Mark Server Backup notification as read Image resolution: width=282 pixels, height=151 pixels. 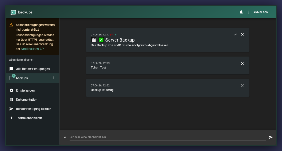235,34
